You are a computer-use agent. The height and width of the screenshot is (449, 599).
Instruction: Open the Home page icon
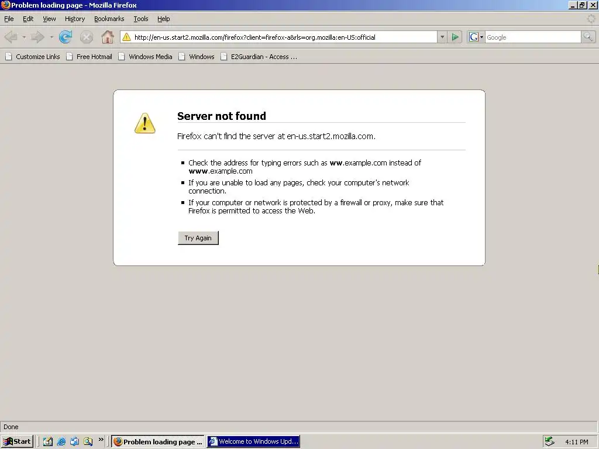click(x=108, y=37)
